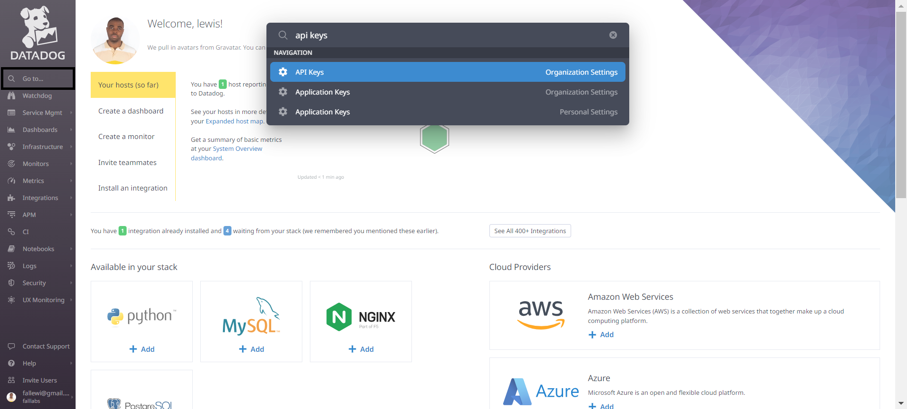Image resolution: width=907 pixels, height=409 pixels.
Task: Click the Notebooks sidebar icon
Action: point(11,249)
